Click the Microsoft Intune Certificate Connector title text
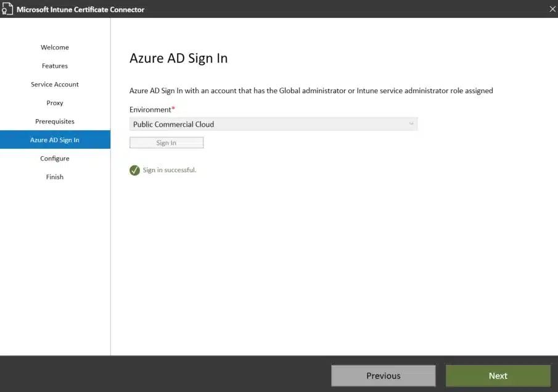Viewport: 558px width, 392px height. click(81, 9)
